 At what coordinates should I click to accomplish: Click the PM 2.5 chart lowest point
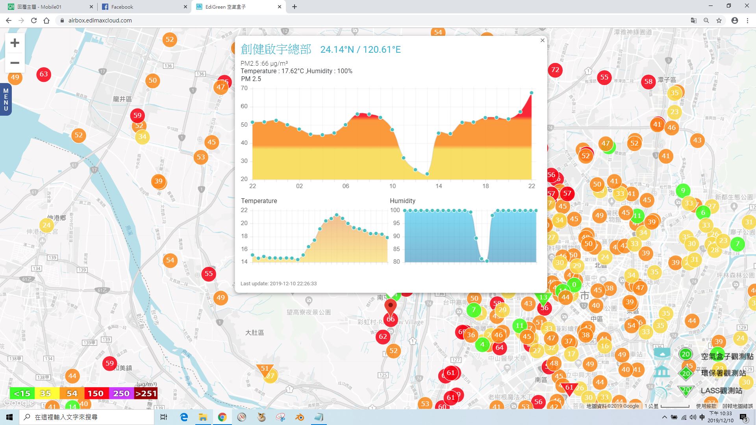[x=427, y=174]
